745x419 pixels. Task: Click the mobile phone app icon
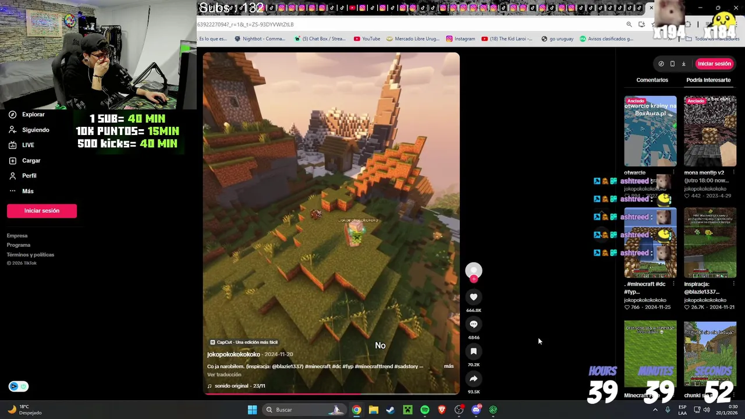[672, 63]
